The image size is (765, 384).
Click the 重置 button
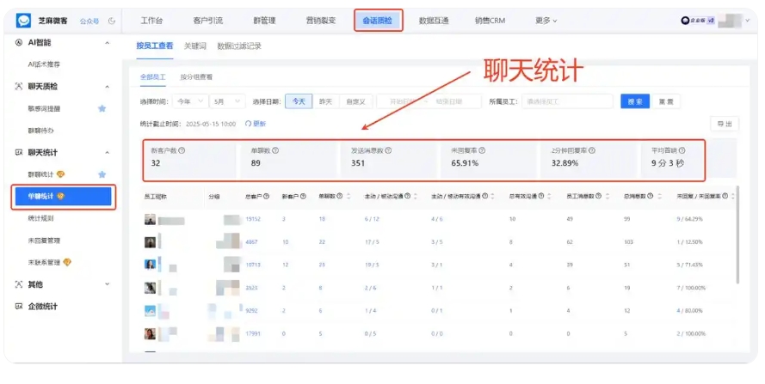pyautogui.click(x=666, y=101)
